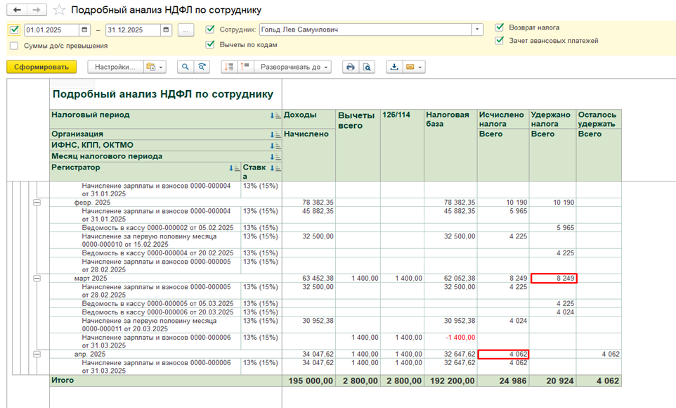Open the Сотрудник dropdown list arrow
The image size is (676, 408).
(478, 30)
